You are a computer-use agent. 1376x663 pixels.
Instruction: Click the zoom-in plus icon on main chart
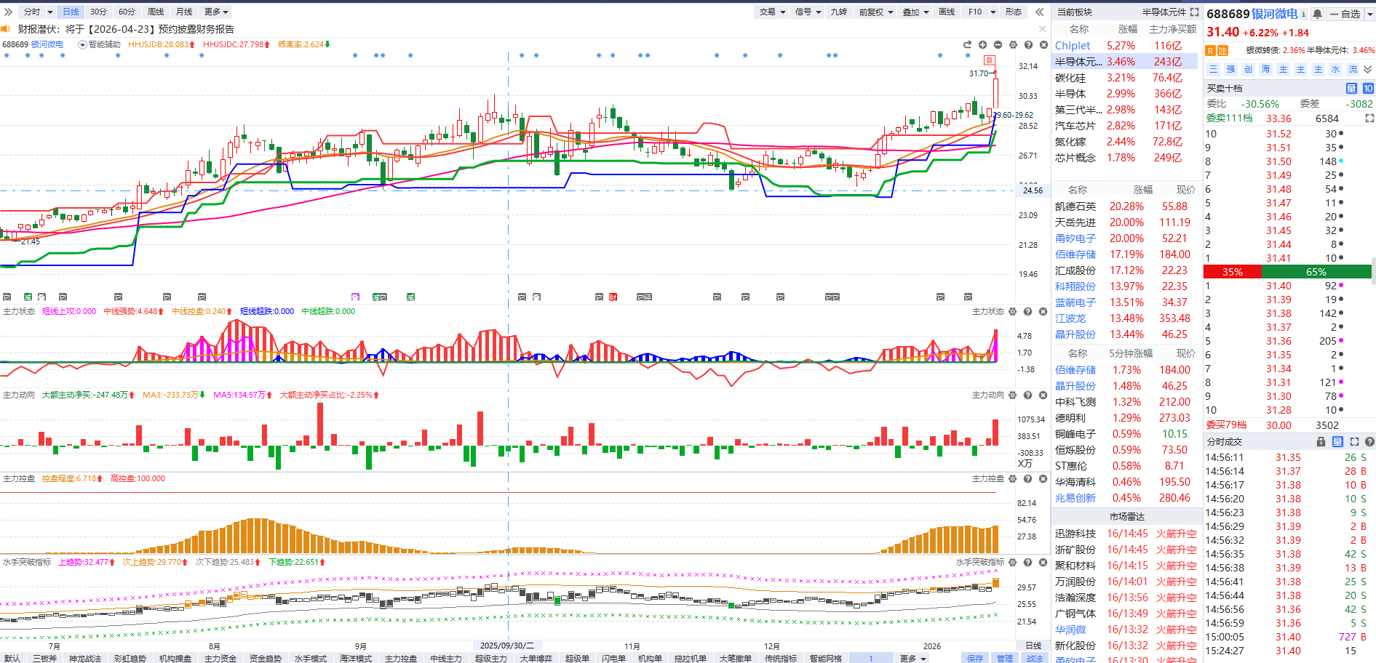982,45
